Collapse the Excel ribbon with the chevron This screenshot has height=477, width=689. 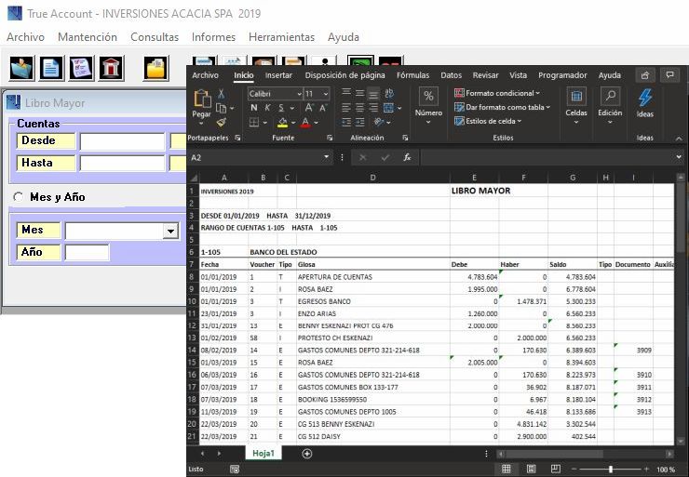[x=679, y=139]
